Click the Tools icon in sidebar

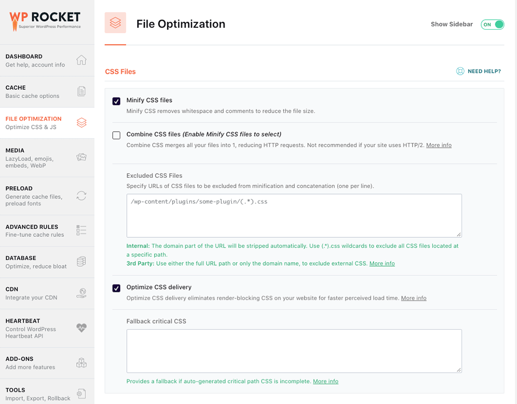(x=81, y=393)
